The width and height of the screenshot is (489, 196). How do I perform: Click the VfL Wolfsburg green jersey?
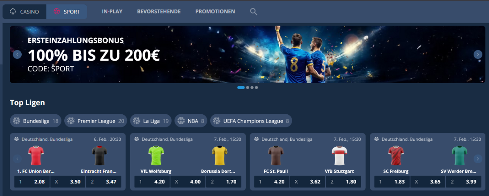tap(156, 155)
